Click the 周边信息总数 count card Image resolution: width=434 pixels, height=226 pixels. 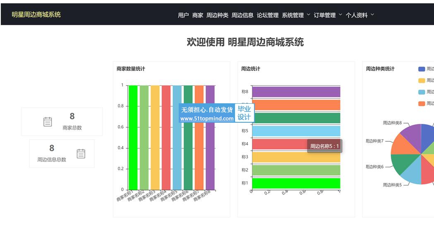[x=62, y=154]
